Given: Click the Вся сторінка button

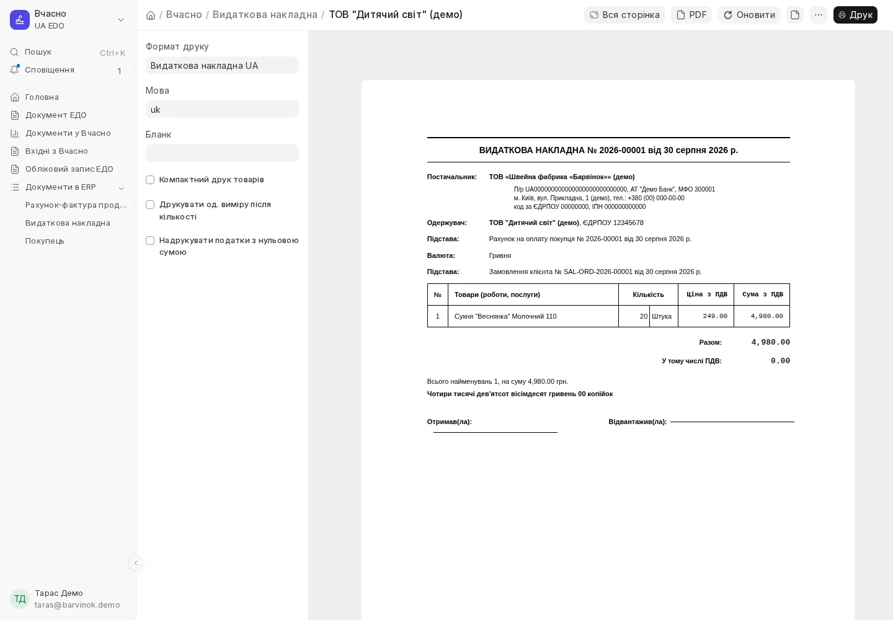Looking at the screenshot, I should tap(624, 15).
